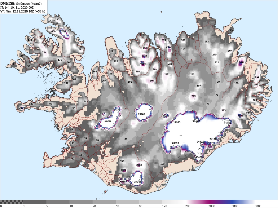Click the VT Fim. 12.11.2020 10Z (+58 h) line
278x208 pixels.
pyautogui.click(x=23, y=11)
